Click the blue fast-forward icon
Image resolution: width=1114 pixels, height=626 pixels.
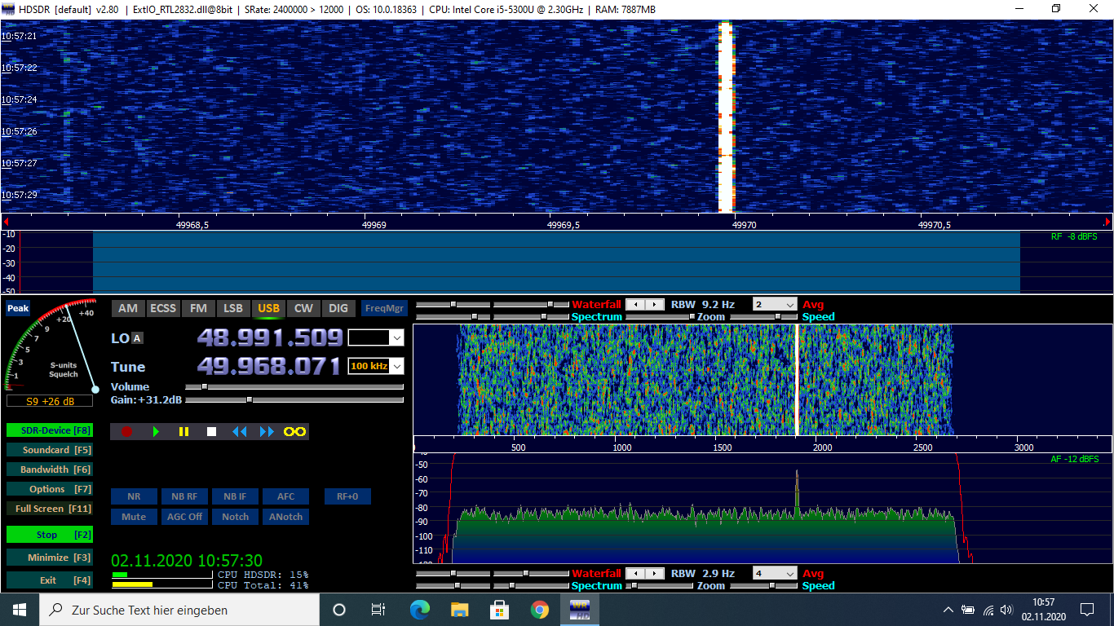pyautogui.click(x=267, y=431)
